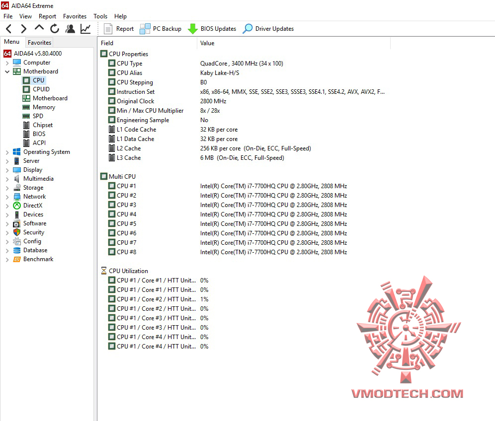Click the Display monitor icon
The width and height of the screenshot is (495, 421).
17,170
